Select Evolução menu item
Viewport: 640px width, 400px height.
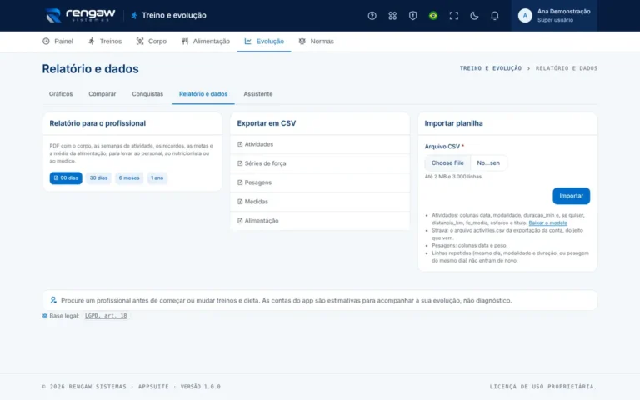click(x=264, y=41)
